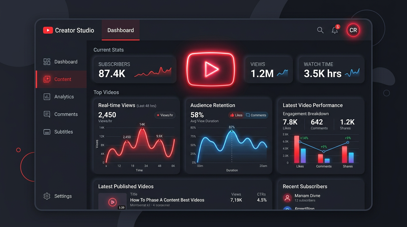This screenshot has height=227, width=407.
Task: Toggle Likes in Audience Retention
Action: tap(236, 115)
